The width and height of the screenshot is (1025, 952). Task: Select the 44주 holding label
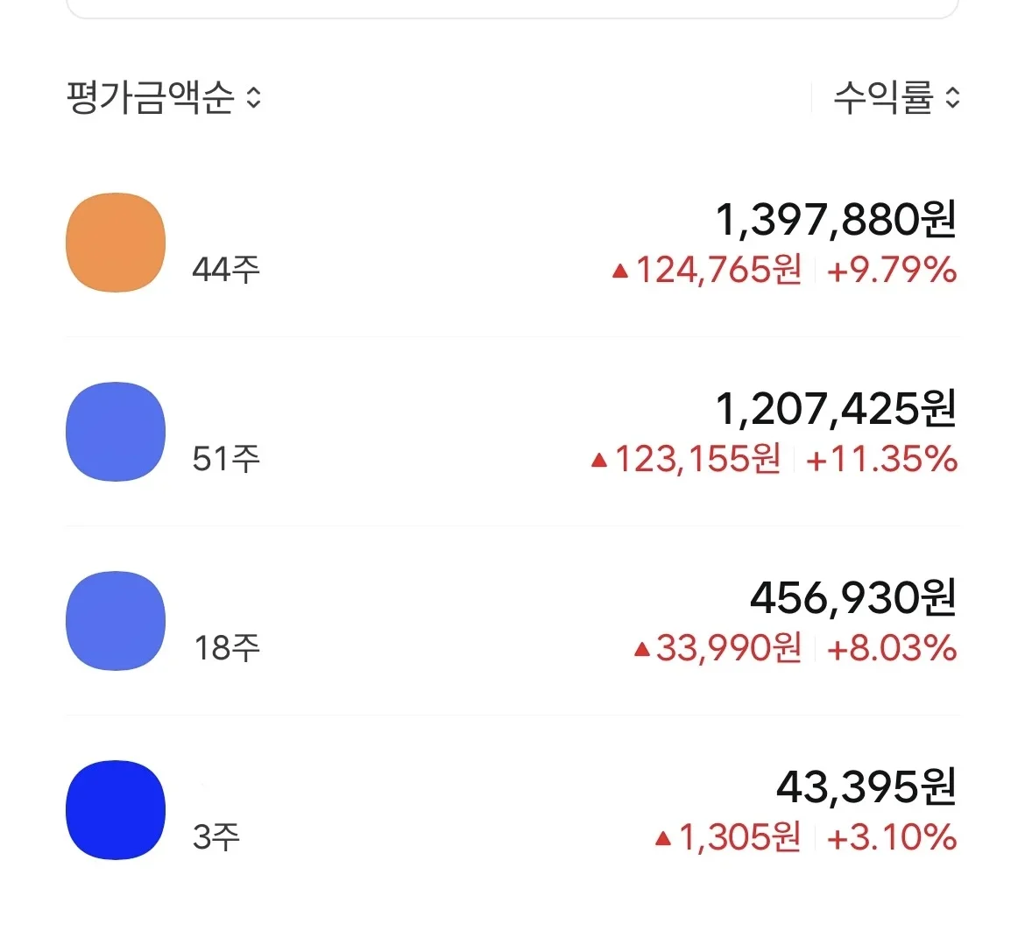tap(226, 269)
